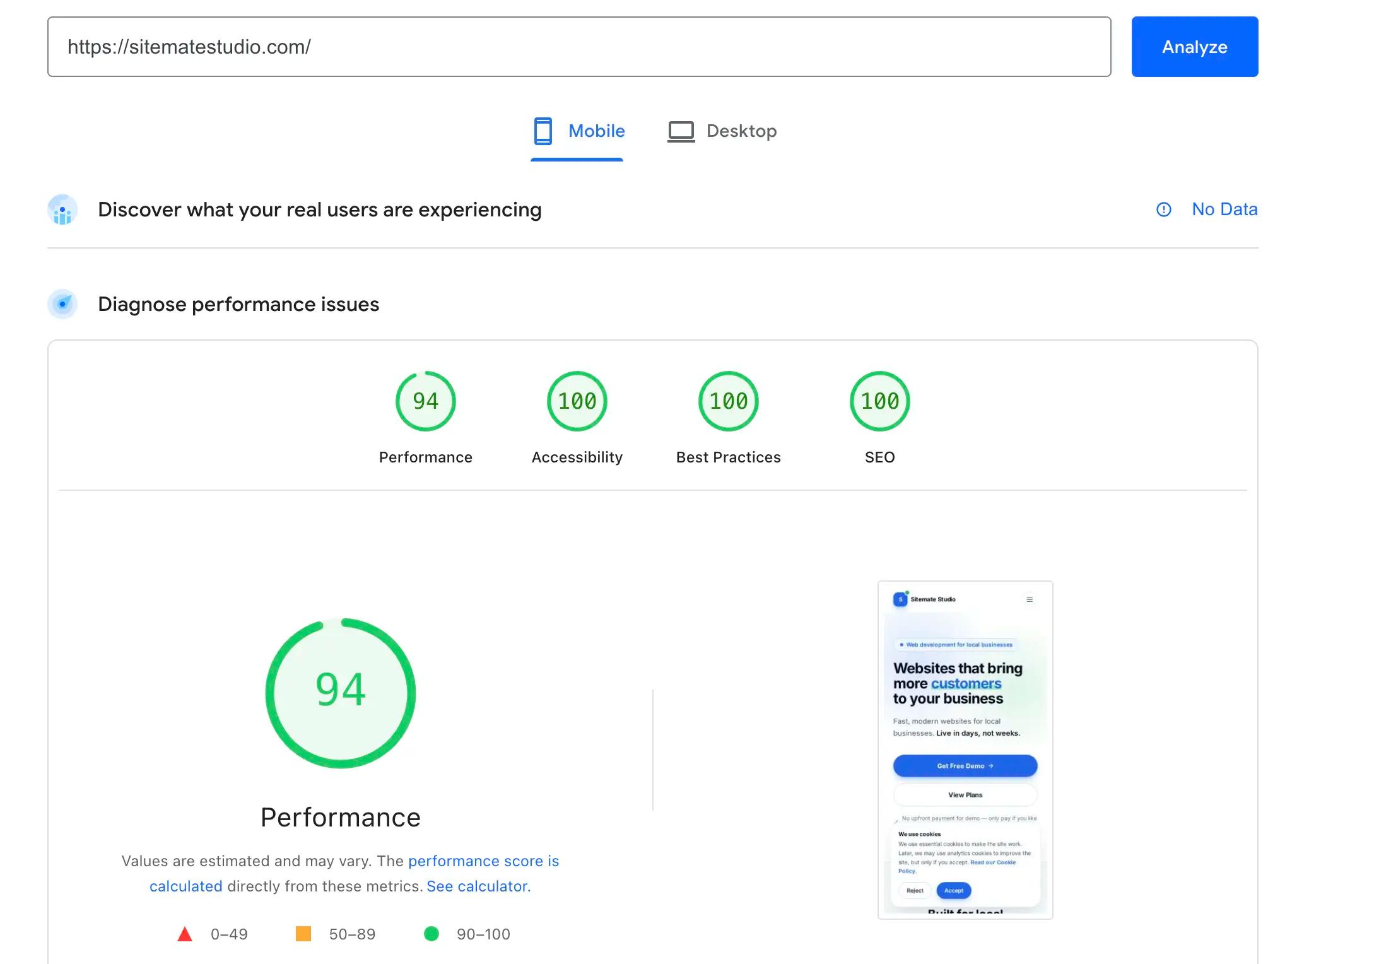Click the red triangle 0–49 legend icon

(185, 934)
